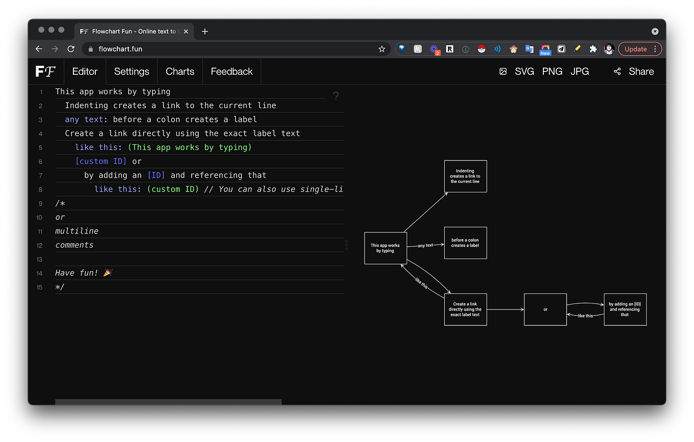Click 'any text:' label in line 3
Image resolution: width=694 pixels, height=442 pixels.
[x=86, y=119]
